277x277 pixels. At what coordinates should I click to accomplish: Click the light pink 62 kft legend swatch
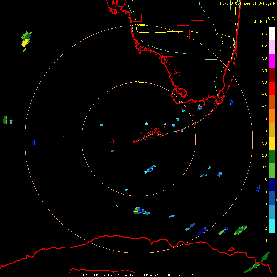pyautogui.click(x=272, y=47)
